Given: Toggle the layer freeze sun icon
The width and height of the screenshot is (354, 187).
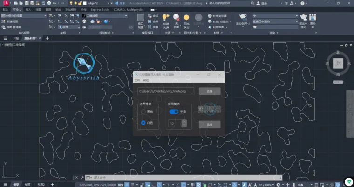Looking at the screenshot, I should coord(75,3).
